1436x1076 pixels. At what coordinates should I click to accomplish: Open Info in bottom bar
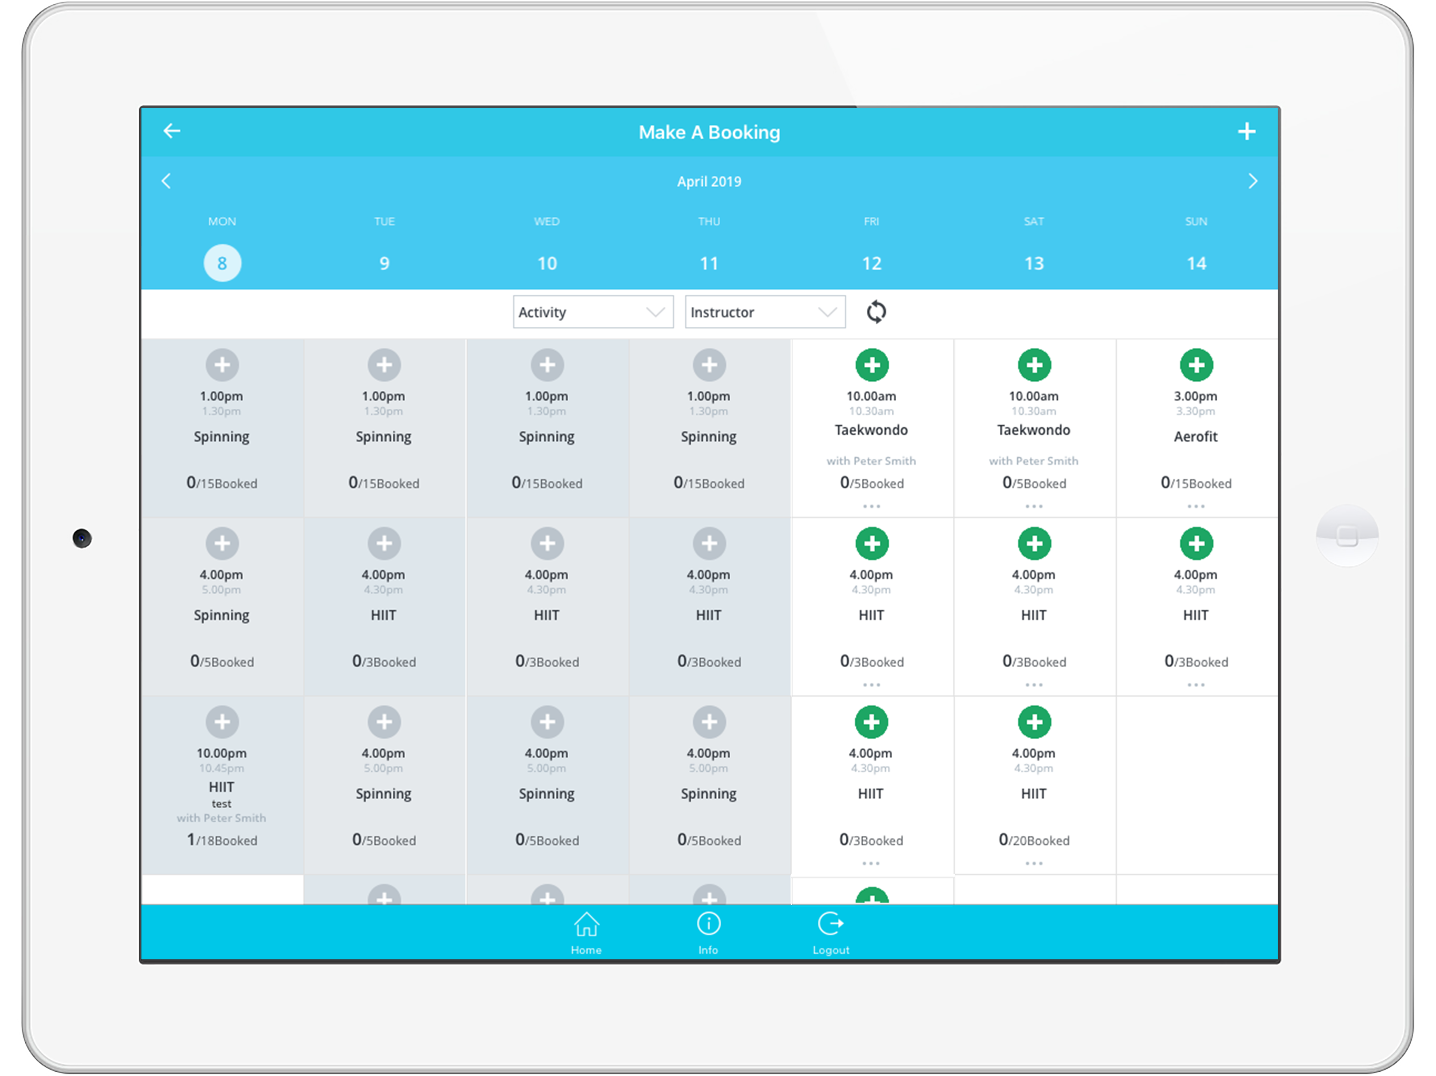pos(708,934)
